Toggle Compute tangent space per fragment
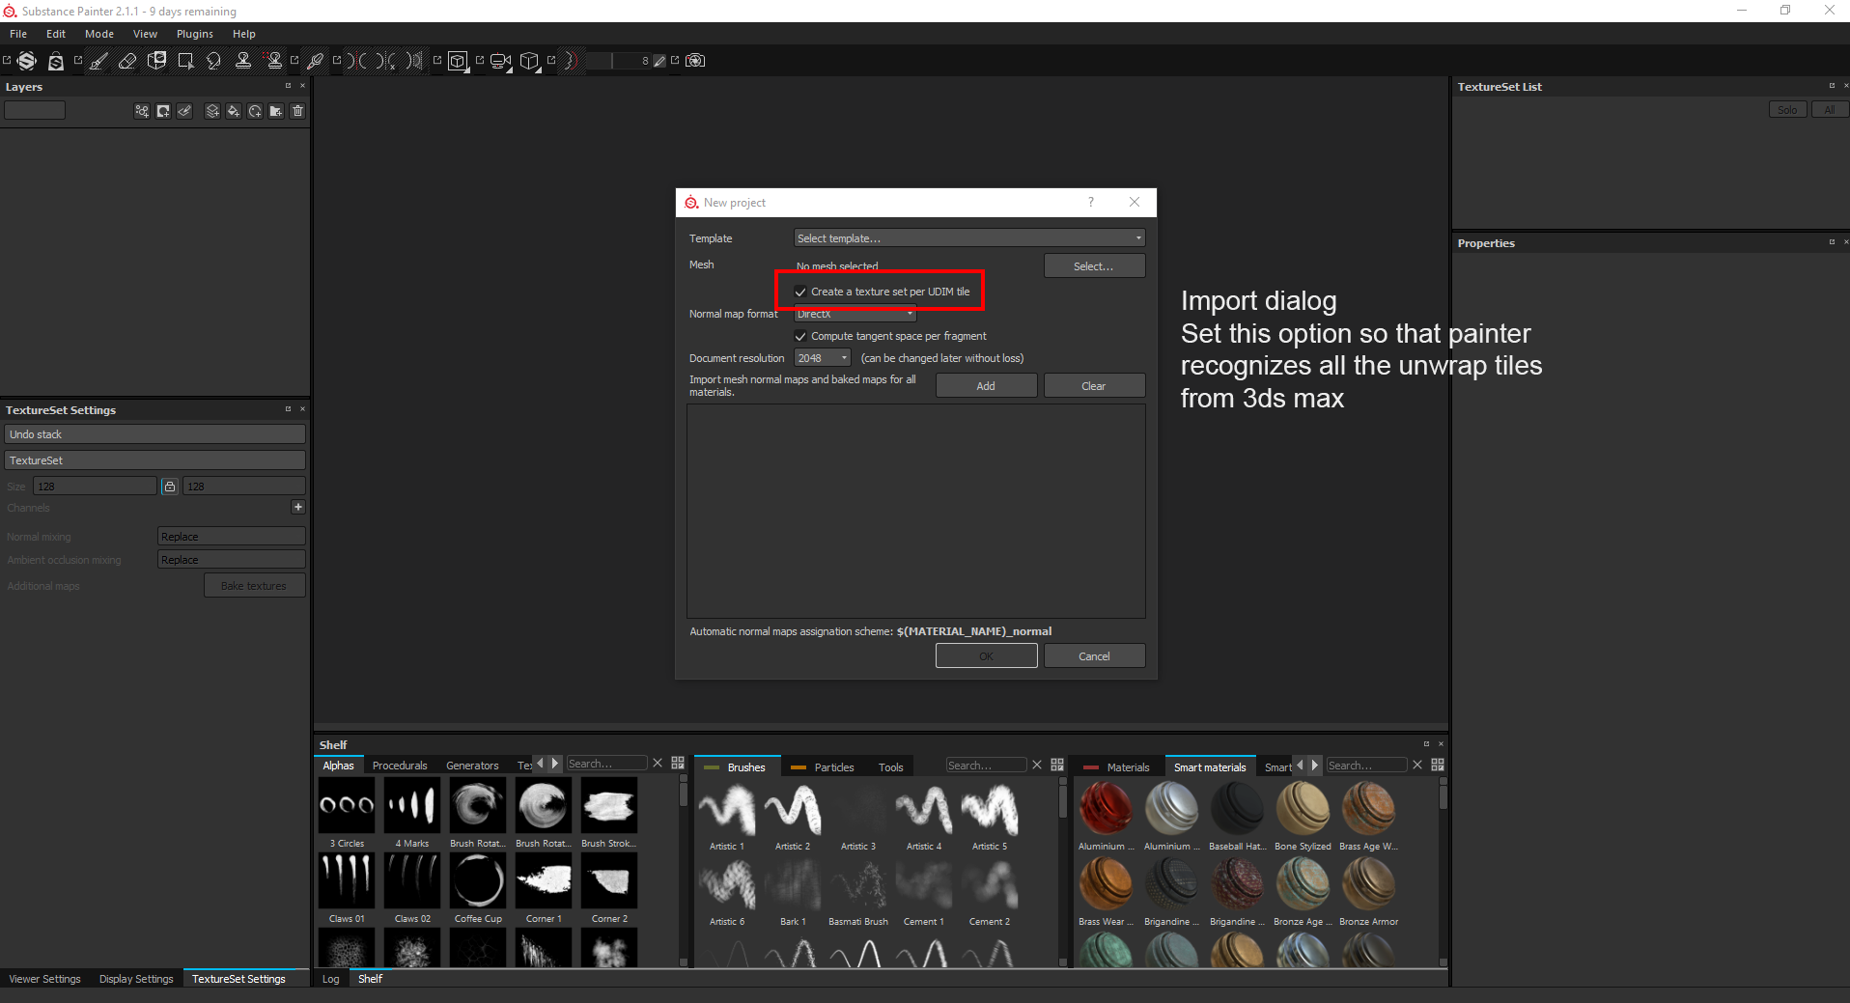The width and height of the screenshot is (1850, 1003). pyautogui.click(x=800, y=336)
